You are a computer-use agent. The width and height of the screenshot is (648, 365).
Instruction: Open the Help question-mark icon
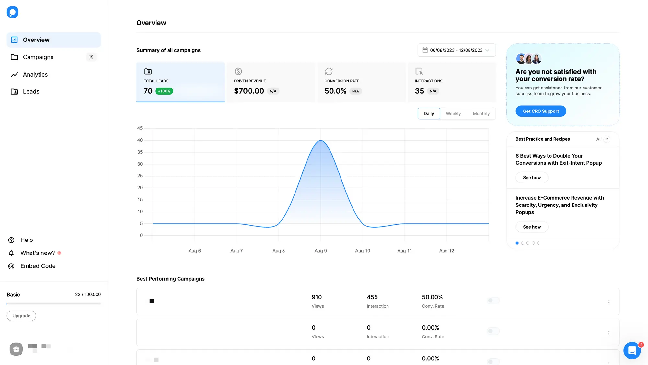(11, 240)
